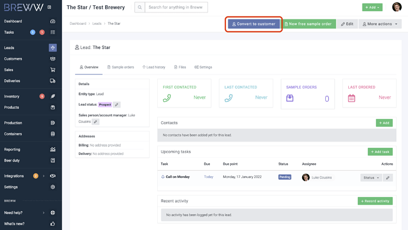Open the More actions dropdown
Screen dimensions: 408x230
coord(380,24)
